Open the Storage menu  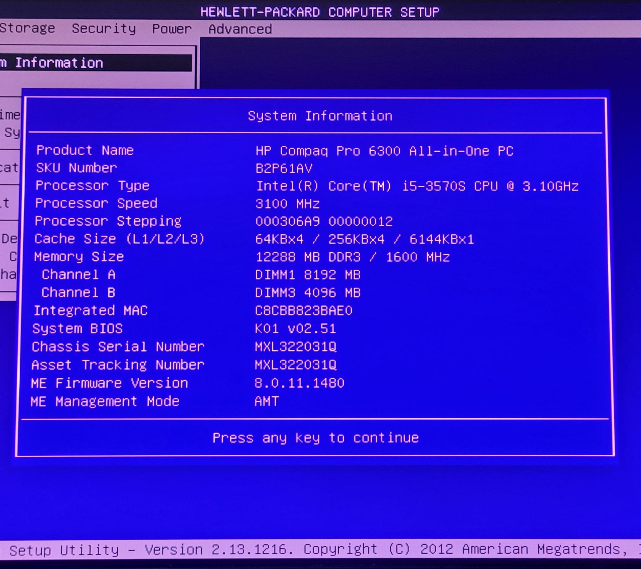click(27, 28)
